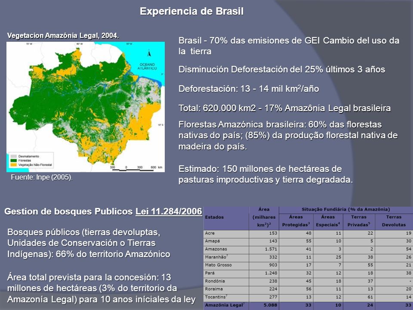Screen dimensions: 413x310
Task: Select the 'Tocantins' row label
Action: click(x=216, y=297)
